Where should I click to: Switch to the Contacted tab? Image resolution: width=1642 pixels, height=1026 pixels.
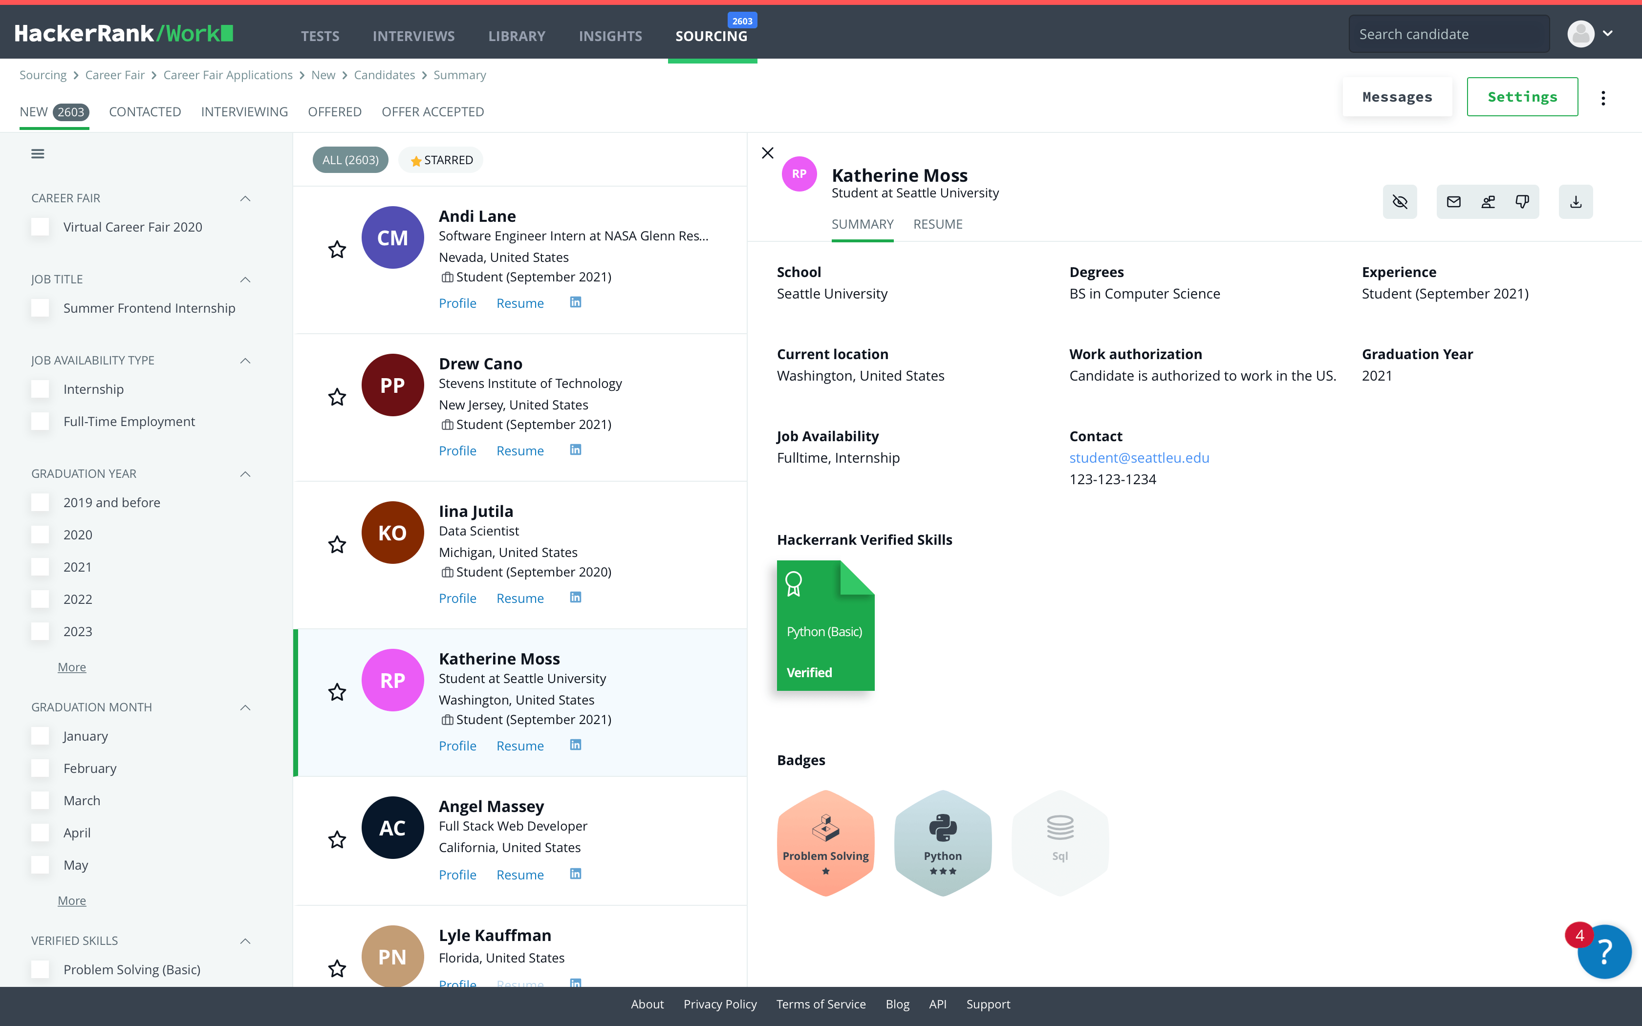point(145,112)
